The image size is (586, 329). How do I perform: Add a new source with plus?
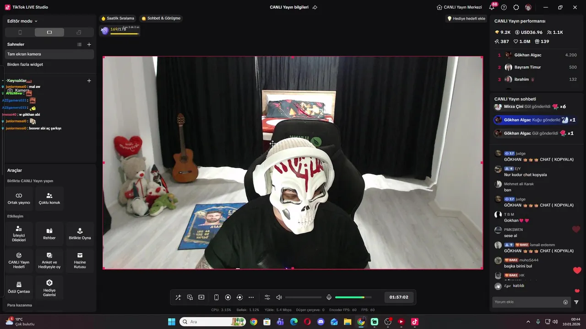coord(89,80)
